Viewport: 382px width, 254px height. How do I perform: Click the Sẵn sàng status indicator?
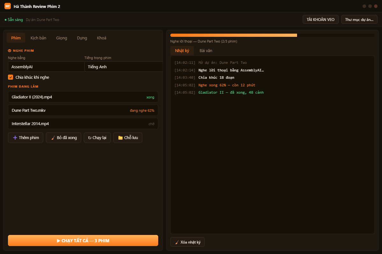[14, 20]
